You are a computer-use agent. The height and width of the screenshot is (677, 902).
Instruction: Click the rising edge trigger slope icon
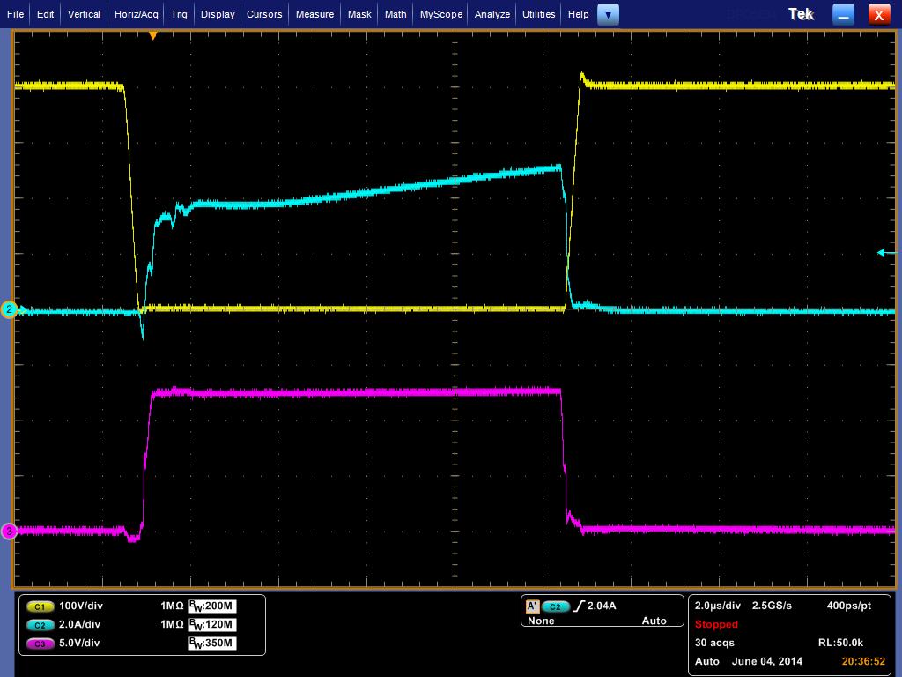tap(579, 606)
